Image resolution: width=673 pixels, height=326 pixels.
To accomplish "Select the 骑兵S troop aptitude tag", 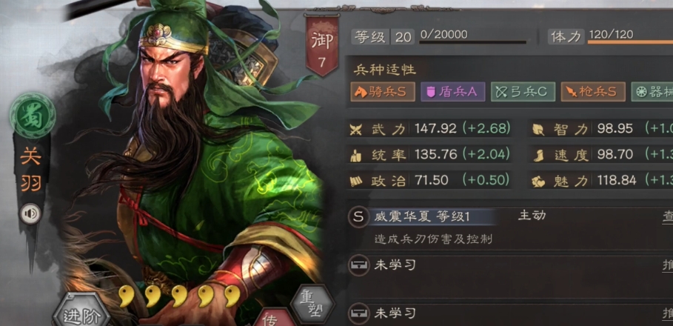I will pyautogui.click(x=383, y=91).
